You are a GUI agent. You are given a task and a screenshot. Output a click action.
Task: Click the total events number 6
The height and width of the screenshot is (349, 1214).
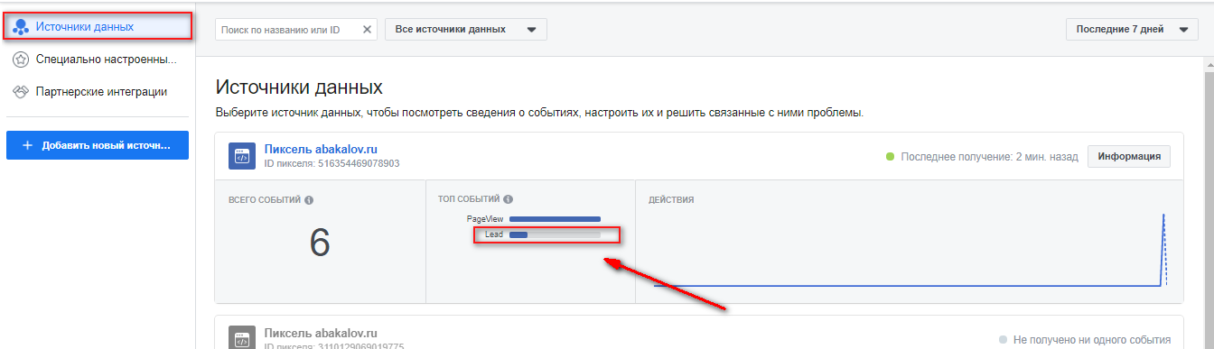point(320,242)
